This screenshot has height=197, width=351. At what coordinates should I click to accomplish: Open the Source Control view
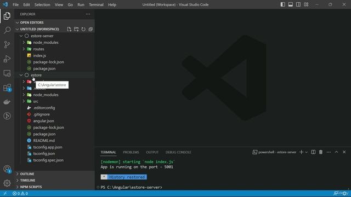point(7,44)
